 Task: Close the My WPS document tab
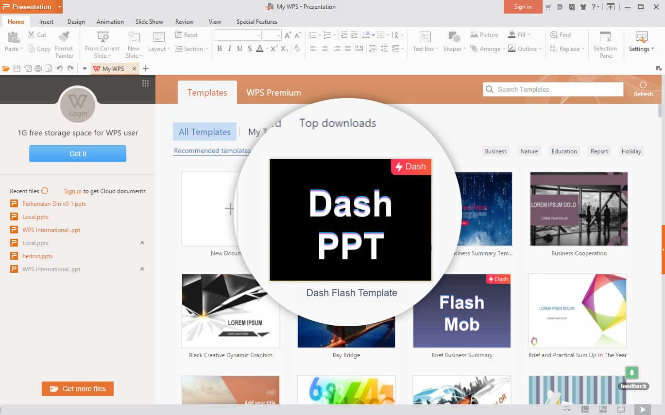[135, 69]
